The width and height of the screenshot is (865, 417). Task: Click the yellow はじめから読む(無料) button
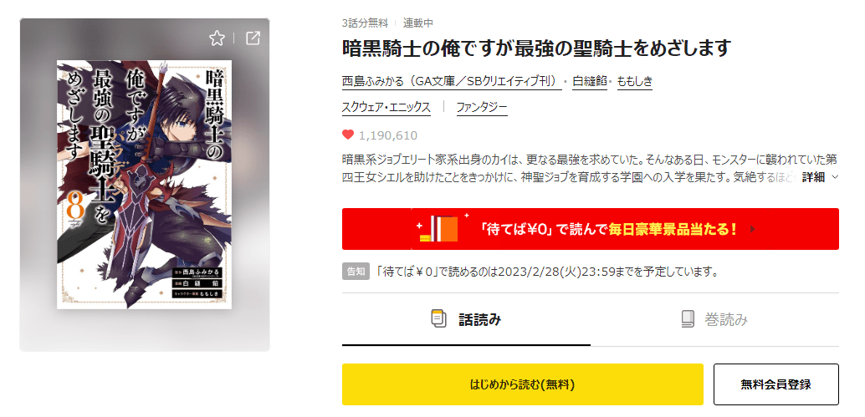pyautogui.click(x=522, y=384)
